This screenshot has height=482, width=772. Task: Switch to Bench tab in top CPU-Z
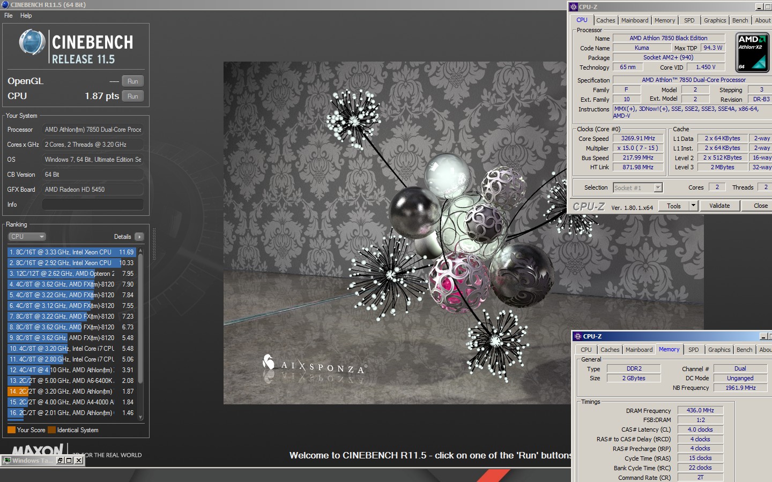(740, 20)
